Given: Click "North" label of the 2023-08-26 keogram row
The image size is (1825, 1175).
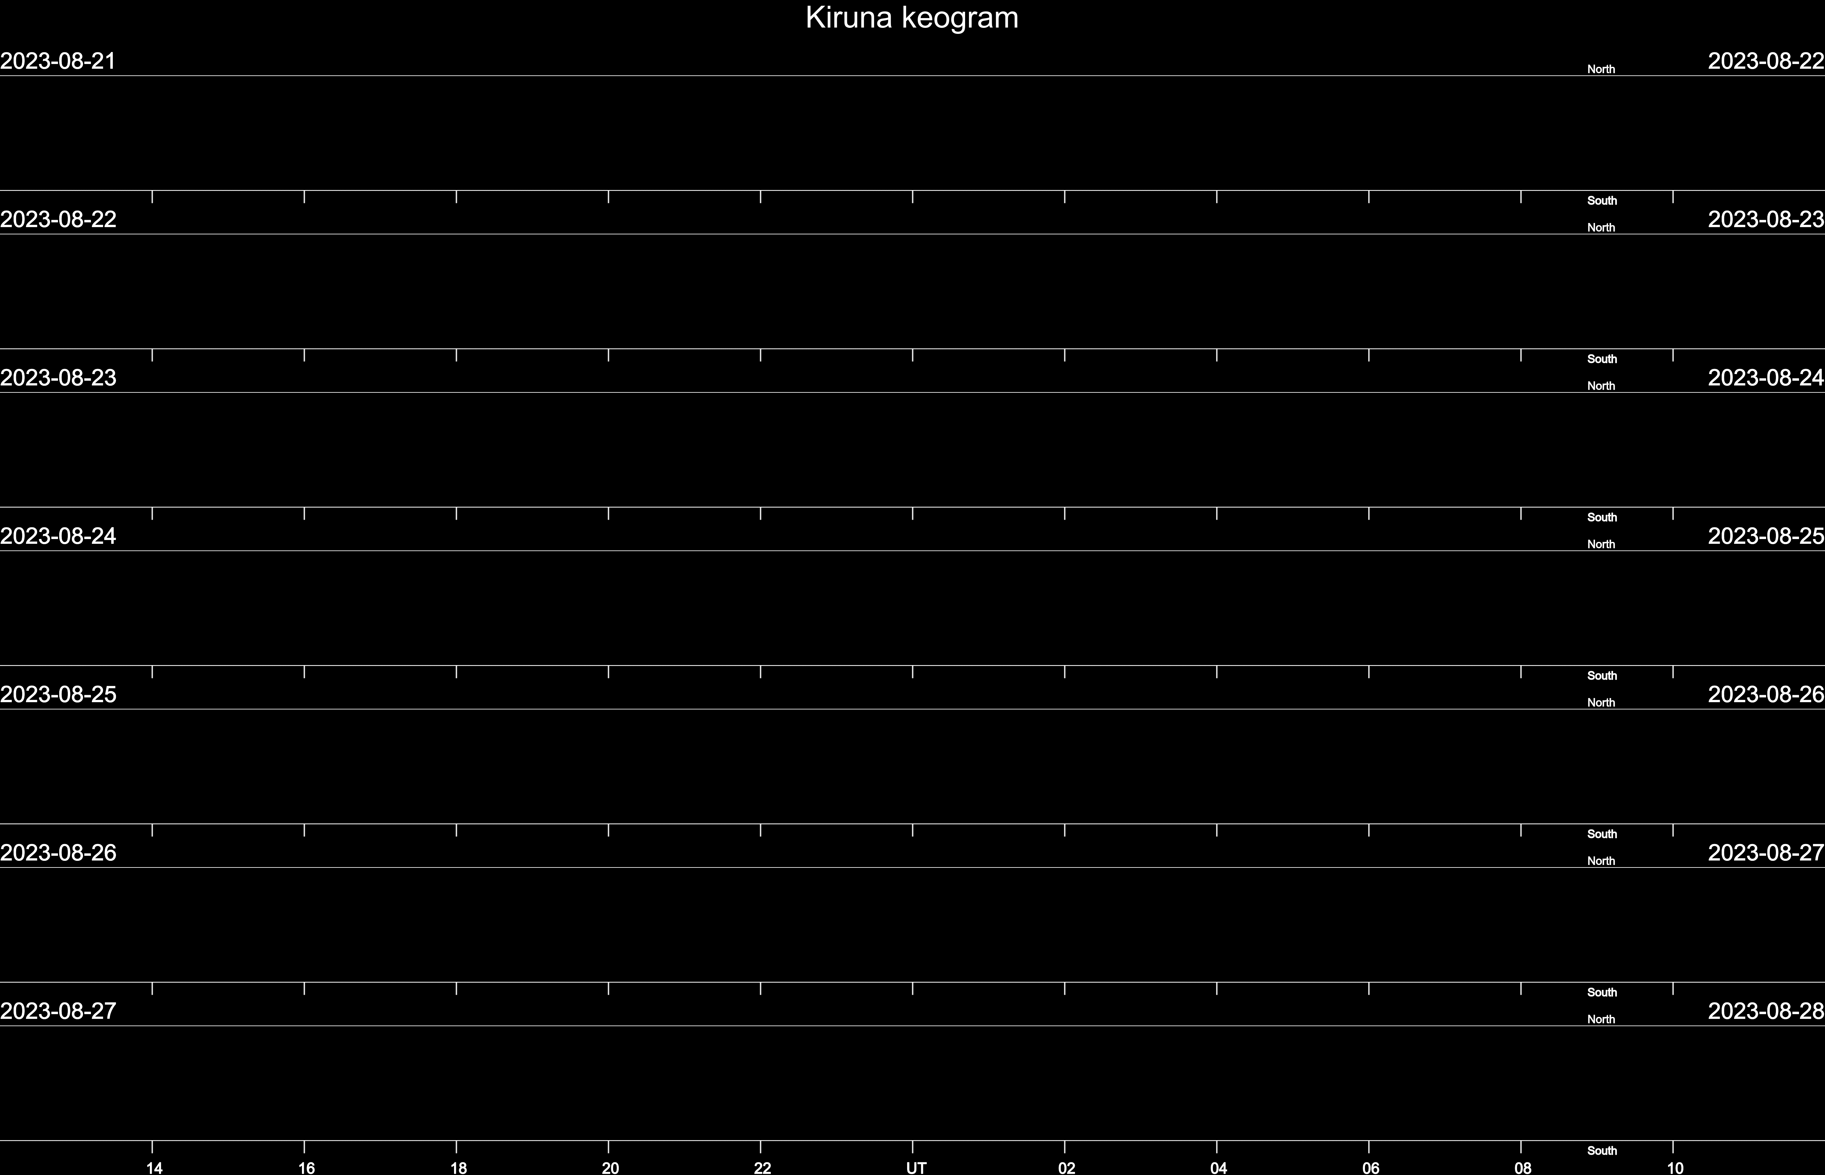Looking at the screenshot, I should point(1601,861).
